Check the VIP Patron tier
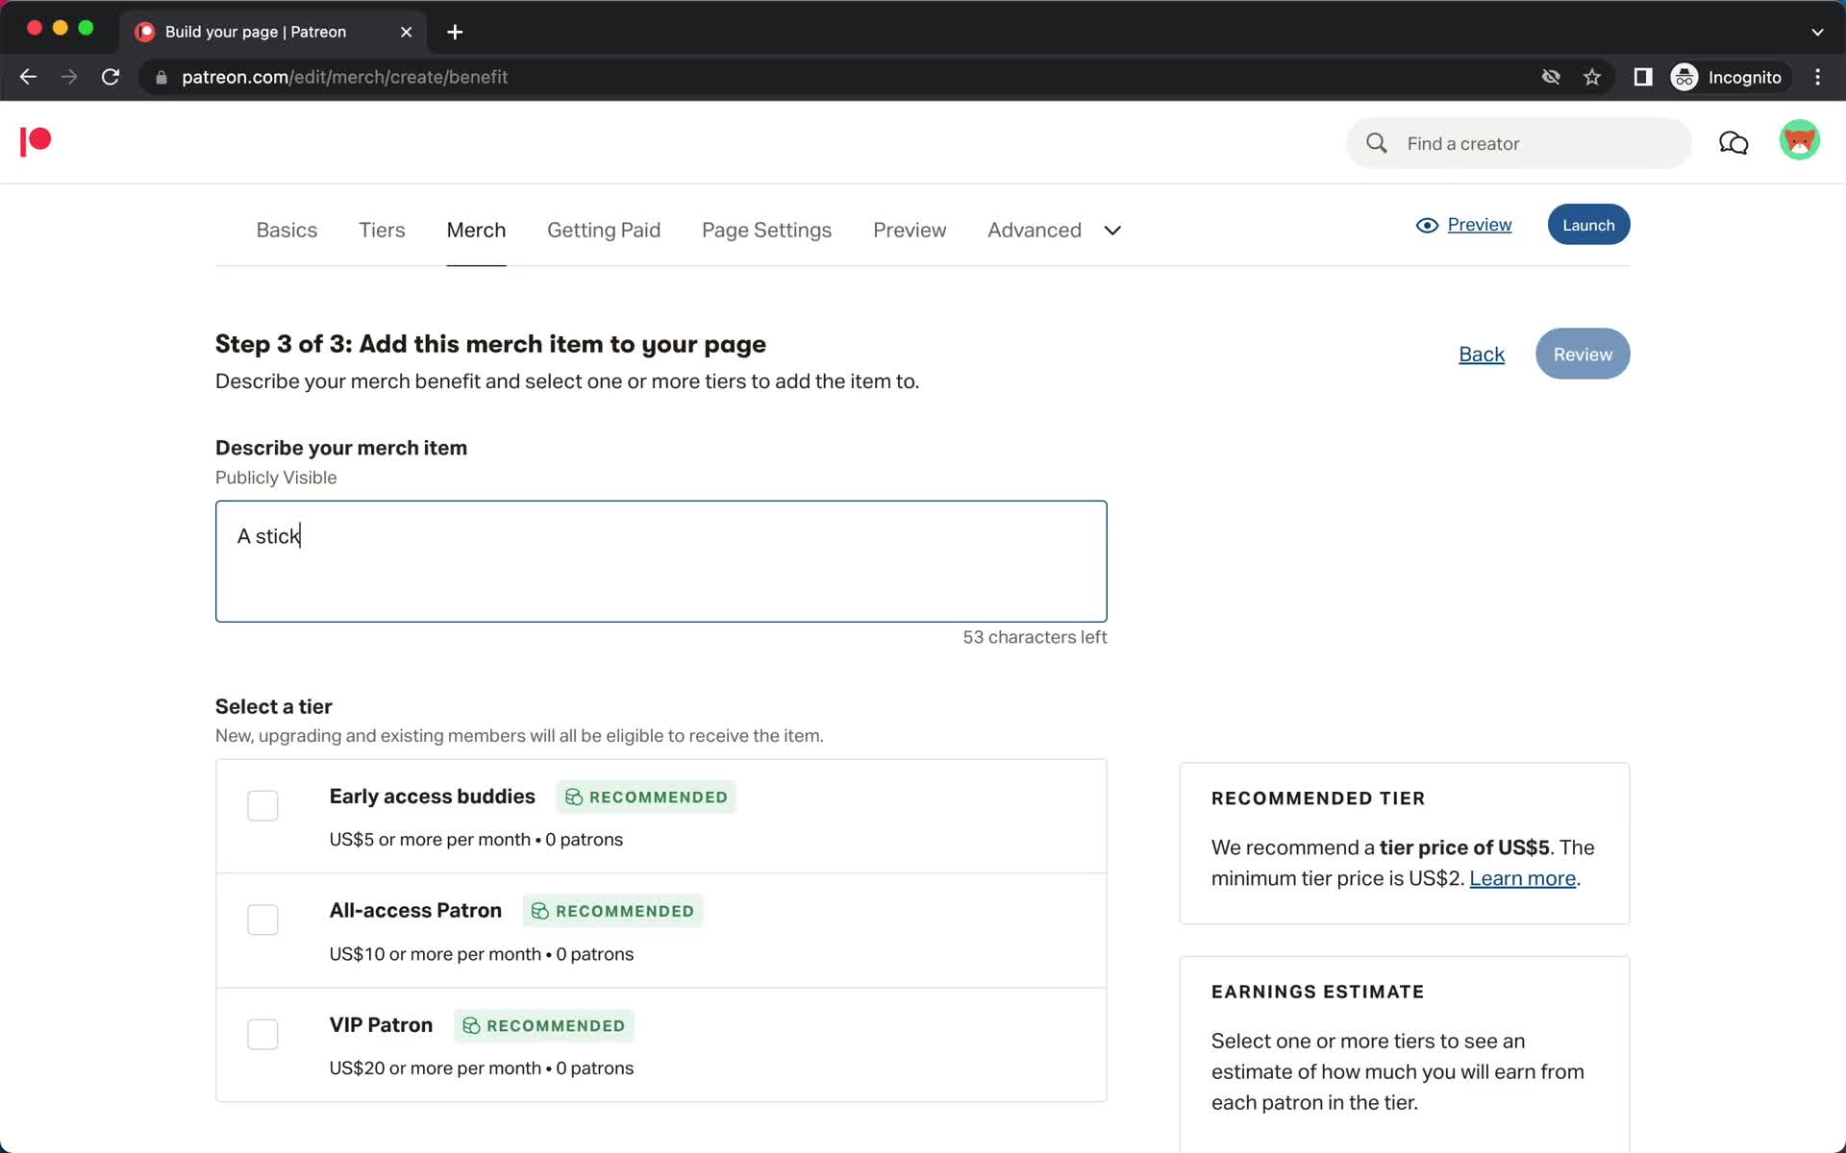Image resolution: width=1846 pixels, height=1153 pixels. (262, 1034)
